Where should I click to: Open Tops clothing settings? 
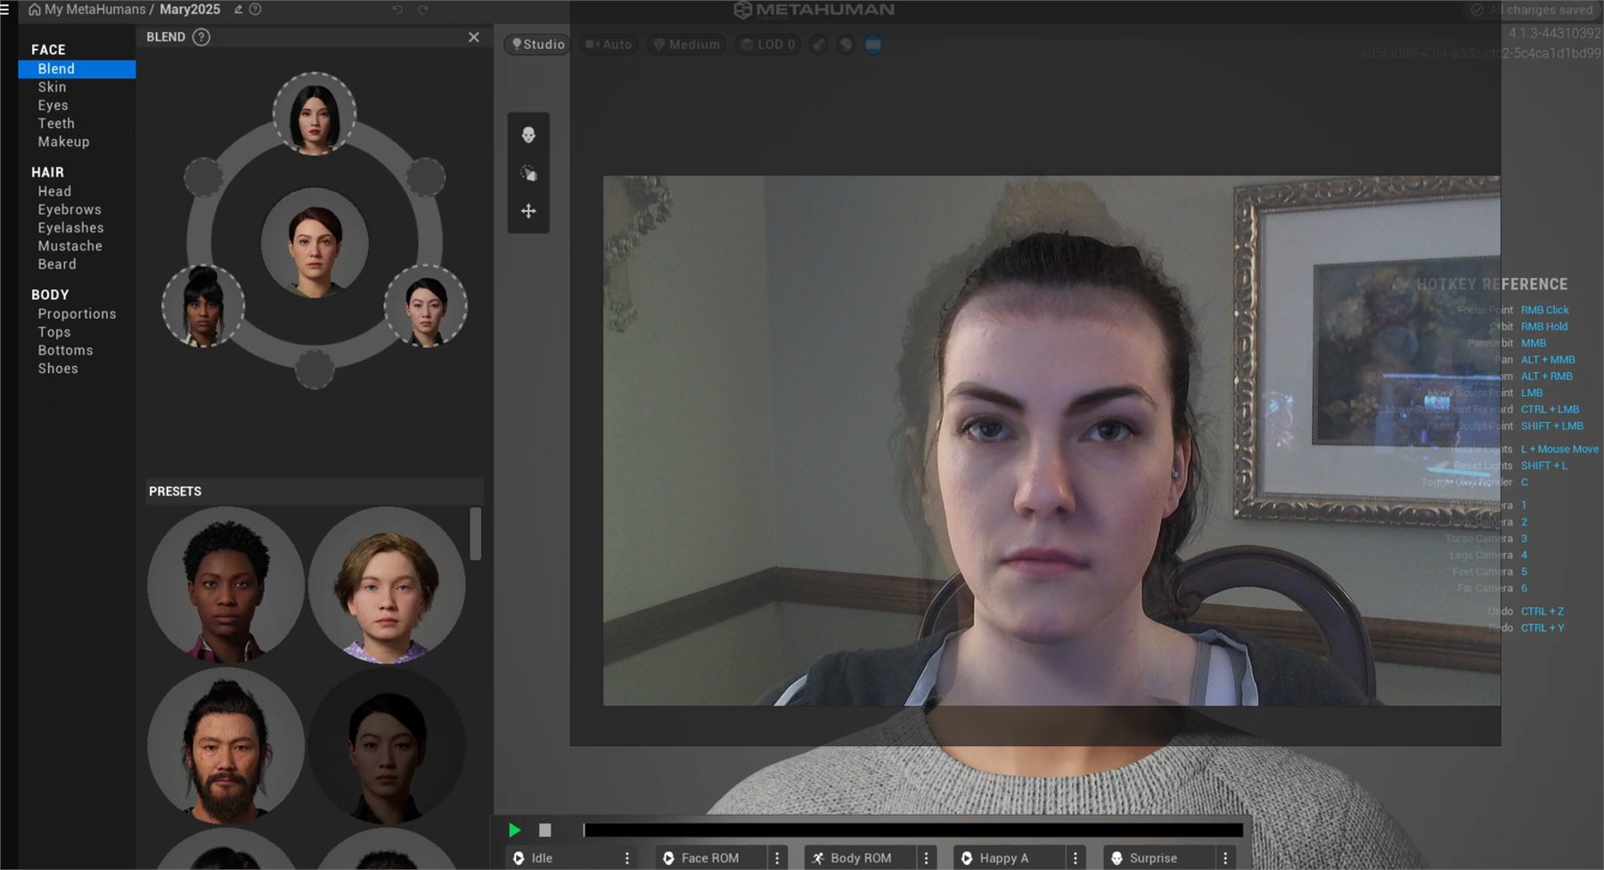point(54,332)
